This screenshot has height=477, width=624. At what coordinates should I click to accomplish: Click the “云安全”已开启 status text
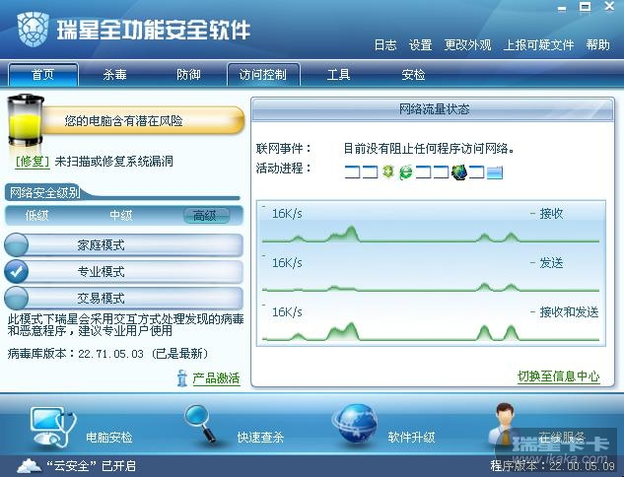pyautogui.click(x=91, y=465)
